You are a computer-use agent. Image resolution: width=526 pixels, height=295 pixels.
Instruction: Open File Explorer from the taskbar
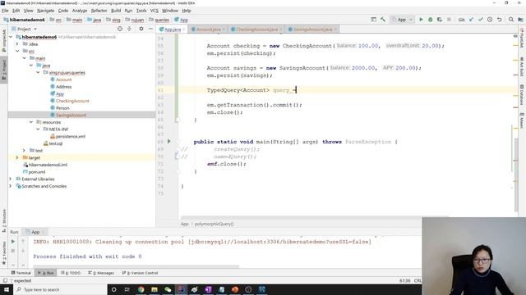tap(155, 289)
